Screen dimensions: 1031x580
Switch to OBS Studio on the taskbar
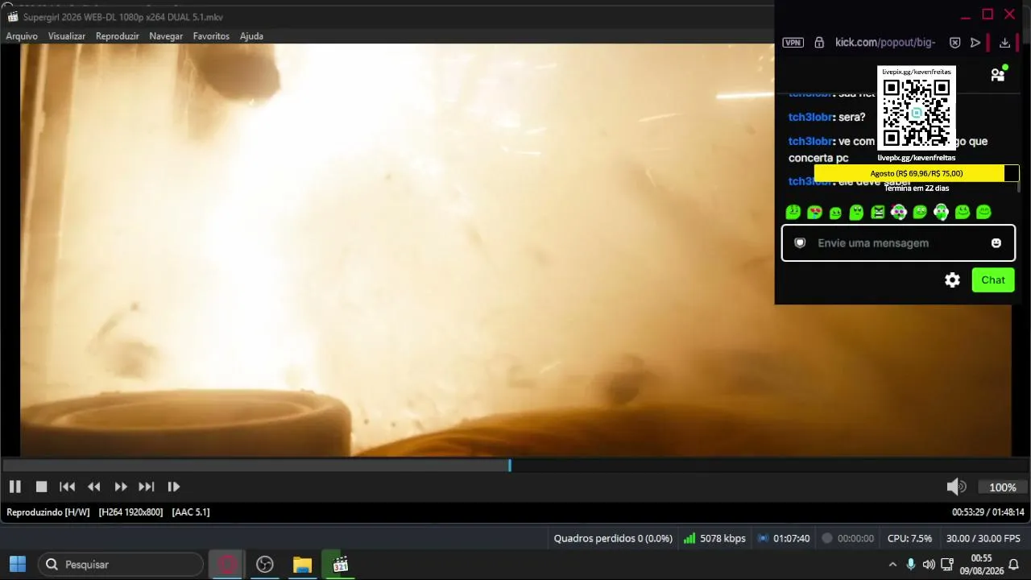[x=265, y=565]
